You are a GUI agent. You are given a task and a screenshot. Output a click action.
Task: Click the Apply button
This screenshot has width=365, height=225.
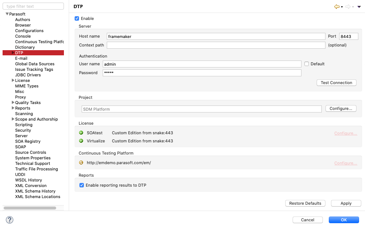346,203
